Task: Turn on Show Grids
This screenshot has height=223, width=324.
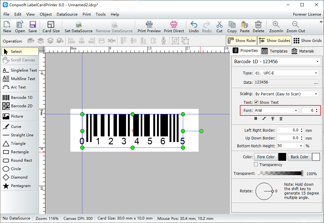Action: pyautogui.click(x=307, y=41)
